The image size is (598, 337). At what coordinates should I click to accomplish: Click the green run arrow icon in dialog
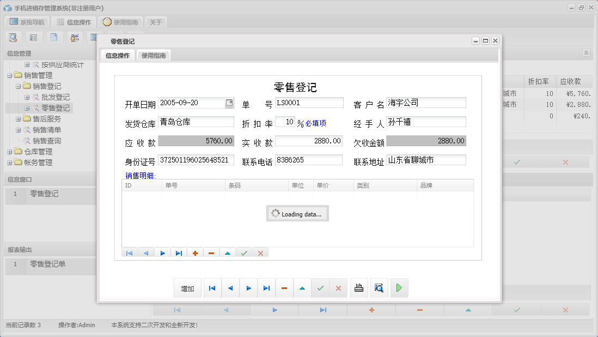coord(399,287)
